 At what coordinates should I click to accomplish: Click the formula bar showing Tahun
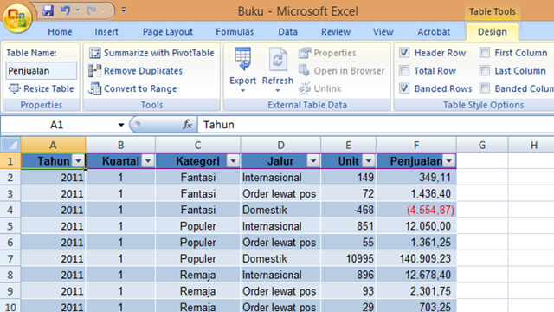(x=376, y=125)
